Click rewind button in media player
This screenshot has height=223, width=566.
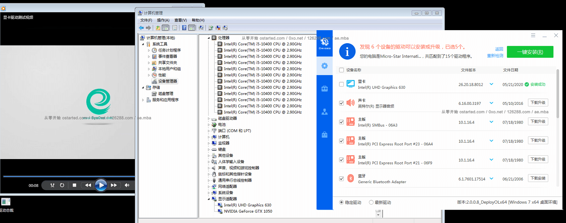pos(88,185)
